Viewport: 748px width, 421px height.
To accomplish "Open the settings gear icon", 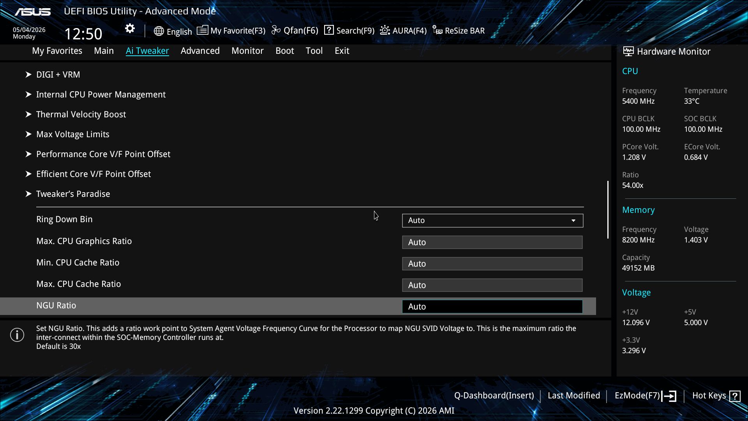I will pyautogui.click(x=130, y=28).
